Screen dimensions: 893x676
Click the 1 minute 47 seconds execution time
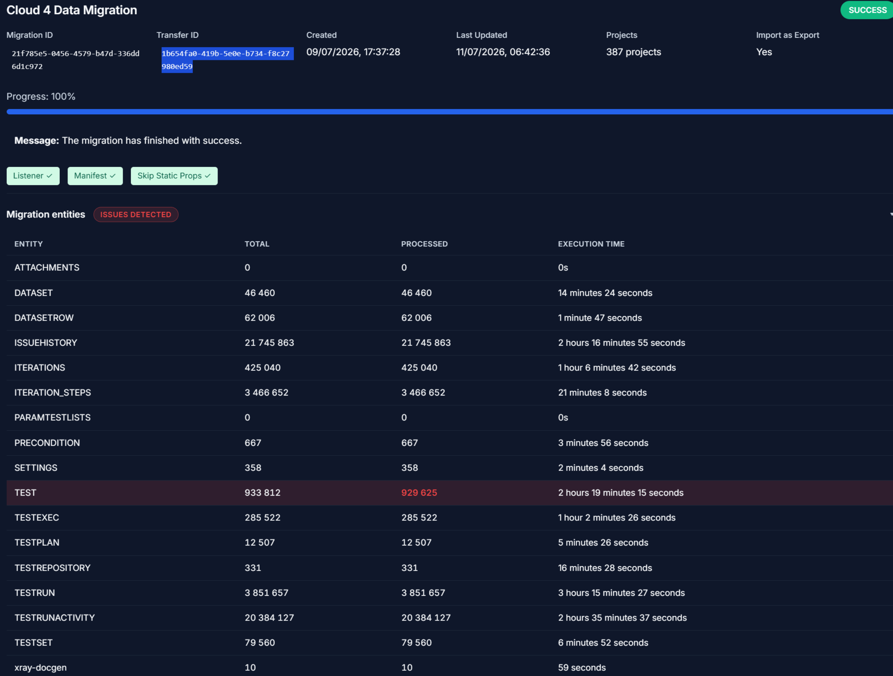click(x=600, y=318)
